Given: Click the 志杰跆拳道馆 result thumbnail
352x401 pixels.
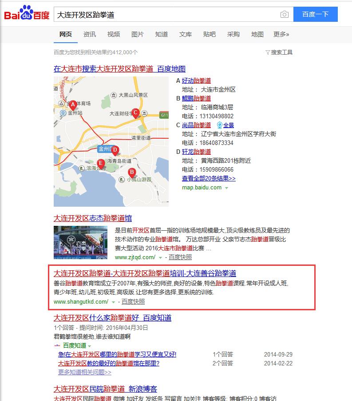Looking at the screenshot, I should click(x=80, y=242).
